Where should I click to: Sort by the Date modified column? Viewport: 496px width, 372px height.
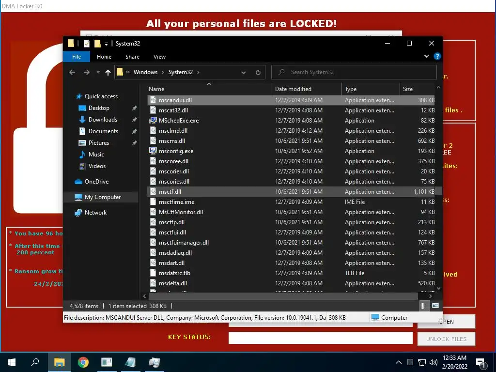pyautogui.click(x=307, y=89)
